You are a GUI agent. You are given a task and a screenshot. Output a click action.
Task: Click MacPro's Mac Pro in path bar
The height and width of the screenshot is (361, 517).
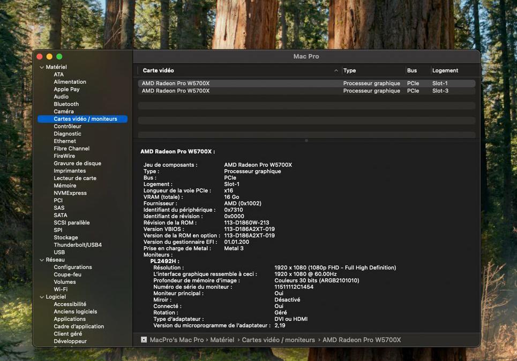pos(177,340)
